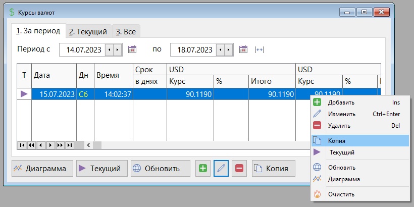Open calendar picker for period end date
This screenshot has height=207, width=414.
click(243, 49)
